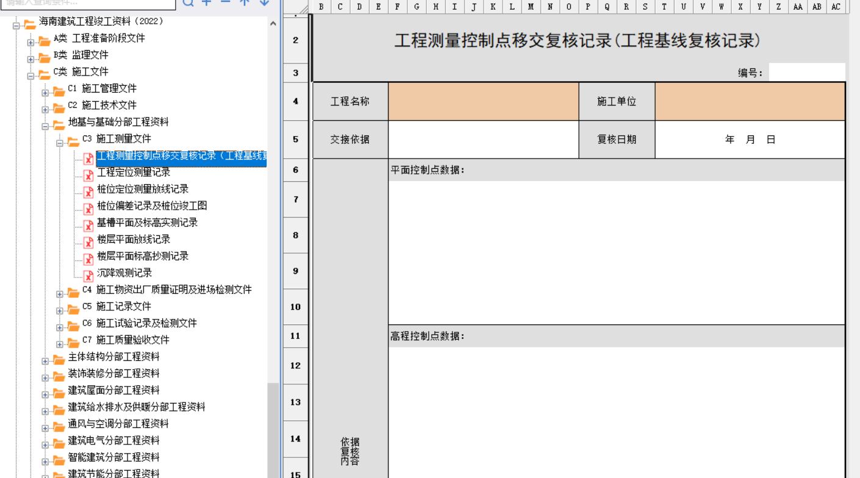The width and height of the screenshot is (860, 478).
Task: Expand the C4 施工物资出厂质量证明 node
Action: coord(60,294)
